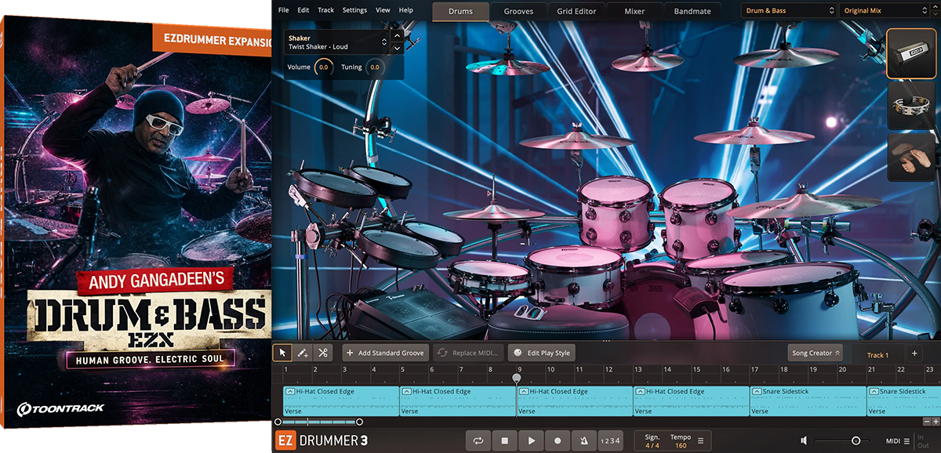Select the arrow pointer tool
Screen dimensions: 941x453
tap(283, 353)
